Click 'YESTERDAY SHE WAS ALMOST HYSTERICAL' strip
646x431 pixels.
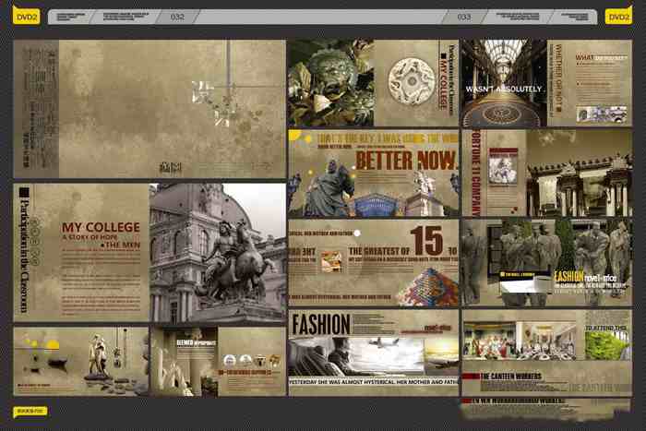tap(373, 382)
